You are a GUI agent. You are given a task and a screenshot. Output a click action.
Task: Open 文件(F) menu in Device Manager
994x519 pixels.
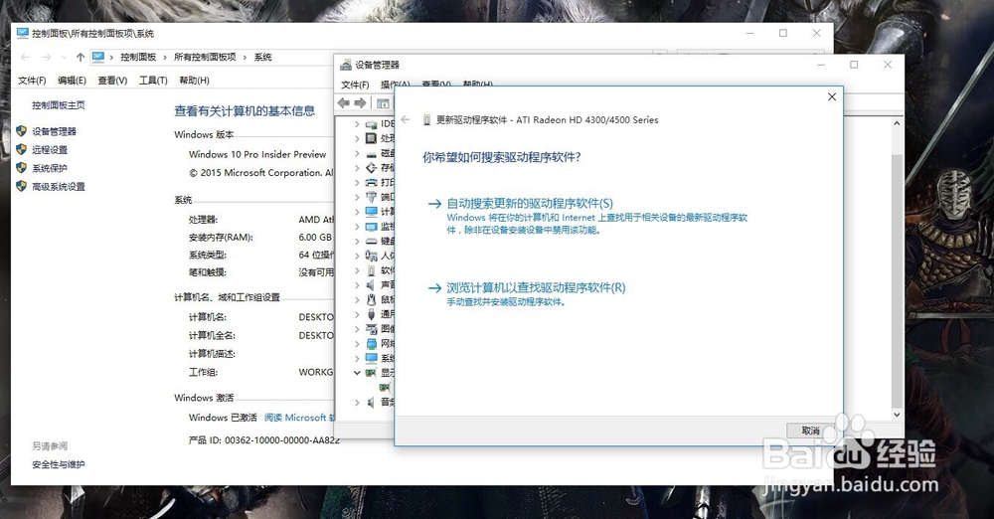pyautogui.click(x=355, y=85)
